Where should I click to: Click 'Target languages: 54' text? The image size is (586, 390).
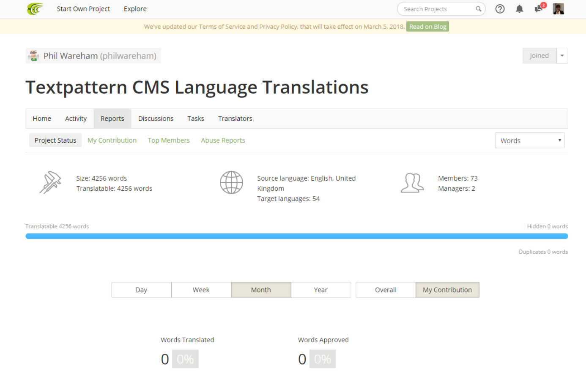288,199
